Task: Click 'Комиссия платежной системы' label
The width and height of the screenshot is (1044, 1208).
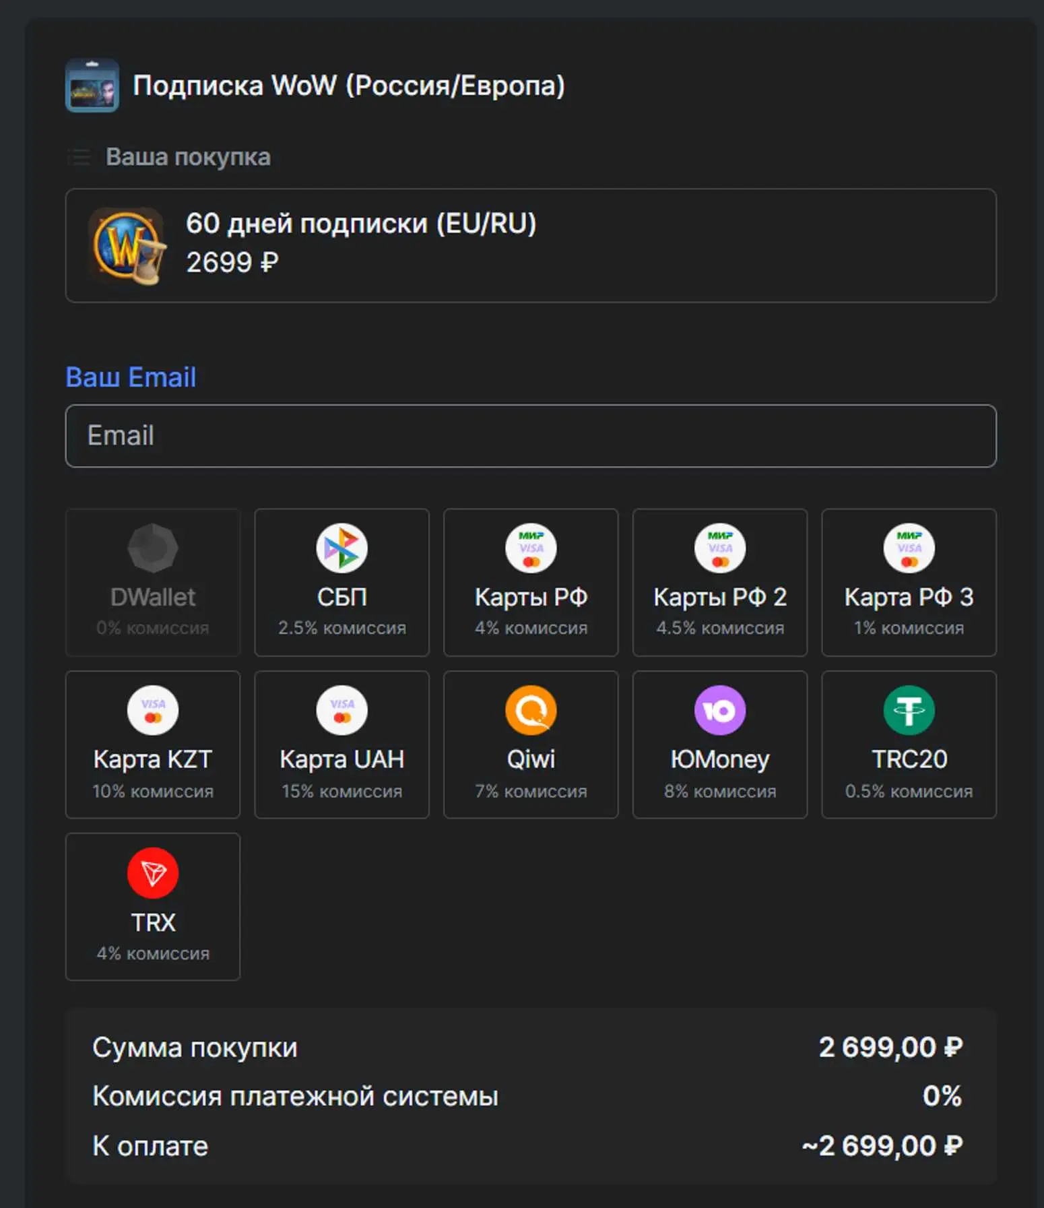Action: pos(295,1096)
